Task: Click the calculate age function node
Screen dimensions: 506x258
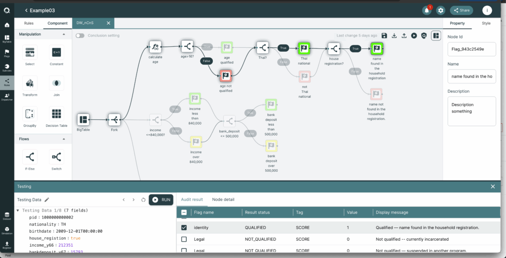Action: pos(155,47)
